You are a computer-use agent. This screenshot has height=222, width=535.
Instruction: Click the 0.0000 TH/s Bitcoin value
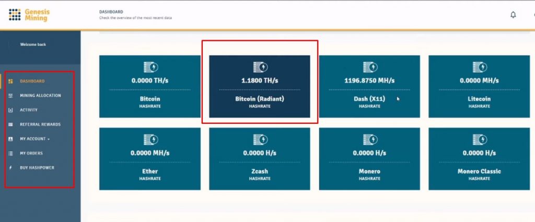point(150,81)
